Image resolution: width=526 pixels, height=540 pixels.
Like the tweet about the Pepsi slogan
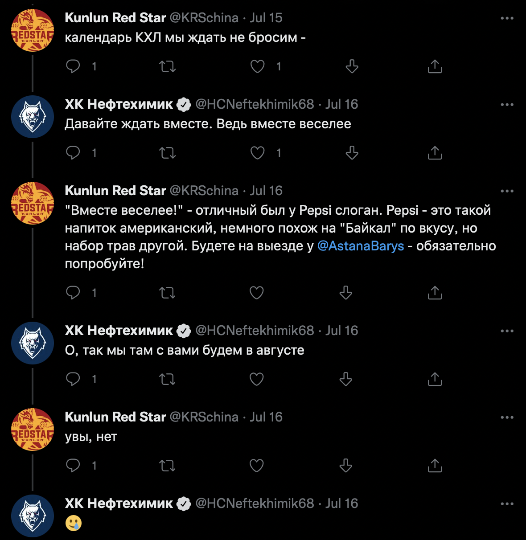(257, 293)
